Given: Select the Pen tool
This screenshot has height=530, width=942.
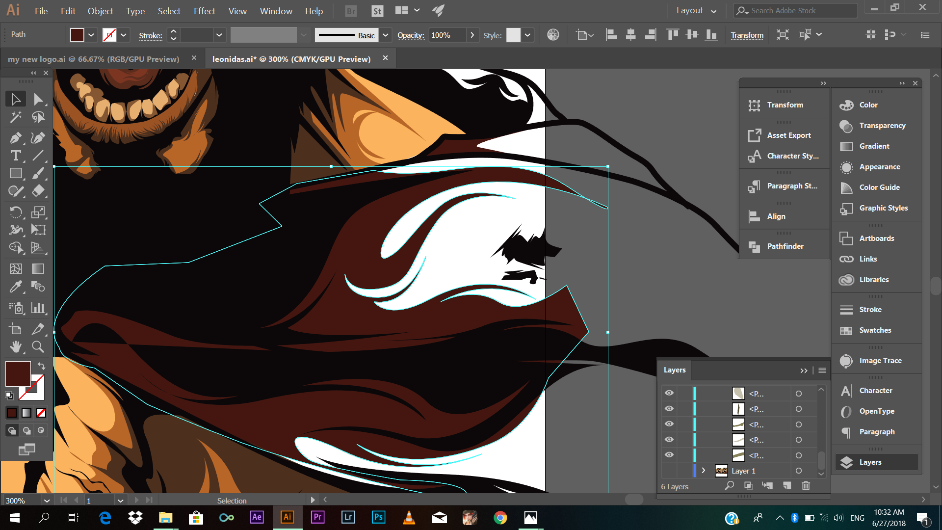Looking at the screenshot, I should pos(15,138).
